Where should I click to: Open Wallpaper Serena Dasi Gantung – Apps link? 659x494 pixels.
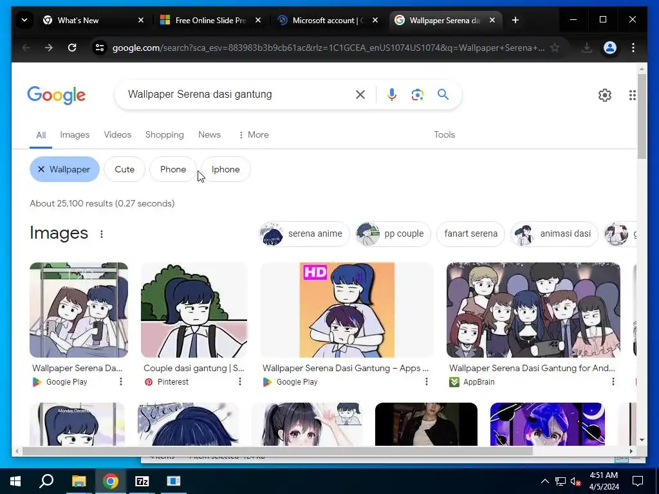[x=346, y=369]
